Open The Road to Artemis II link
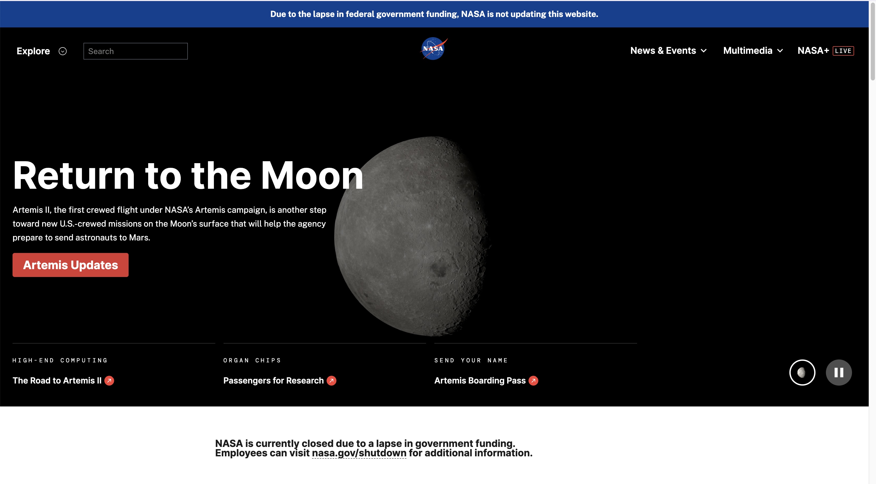The width and height of the screenshot is (876, 484). point(57,381)
